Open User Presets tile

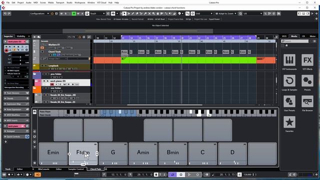[x=289, y=101]
